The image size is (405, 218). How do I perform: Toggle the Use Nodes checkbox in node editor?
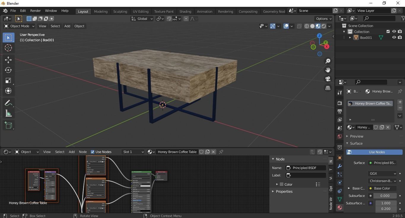tap(93, 152)
